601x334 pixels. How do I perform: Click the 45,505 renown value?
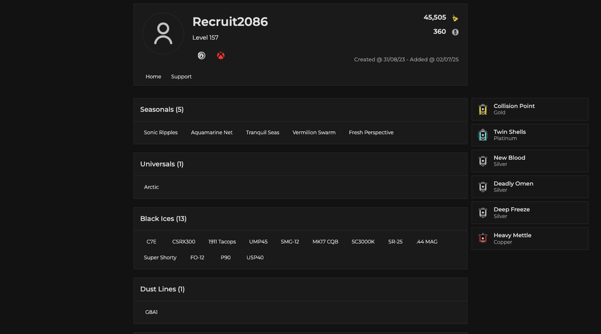pyautogui.click(x=434, y=18)
